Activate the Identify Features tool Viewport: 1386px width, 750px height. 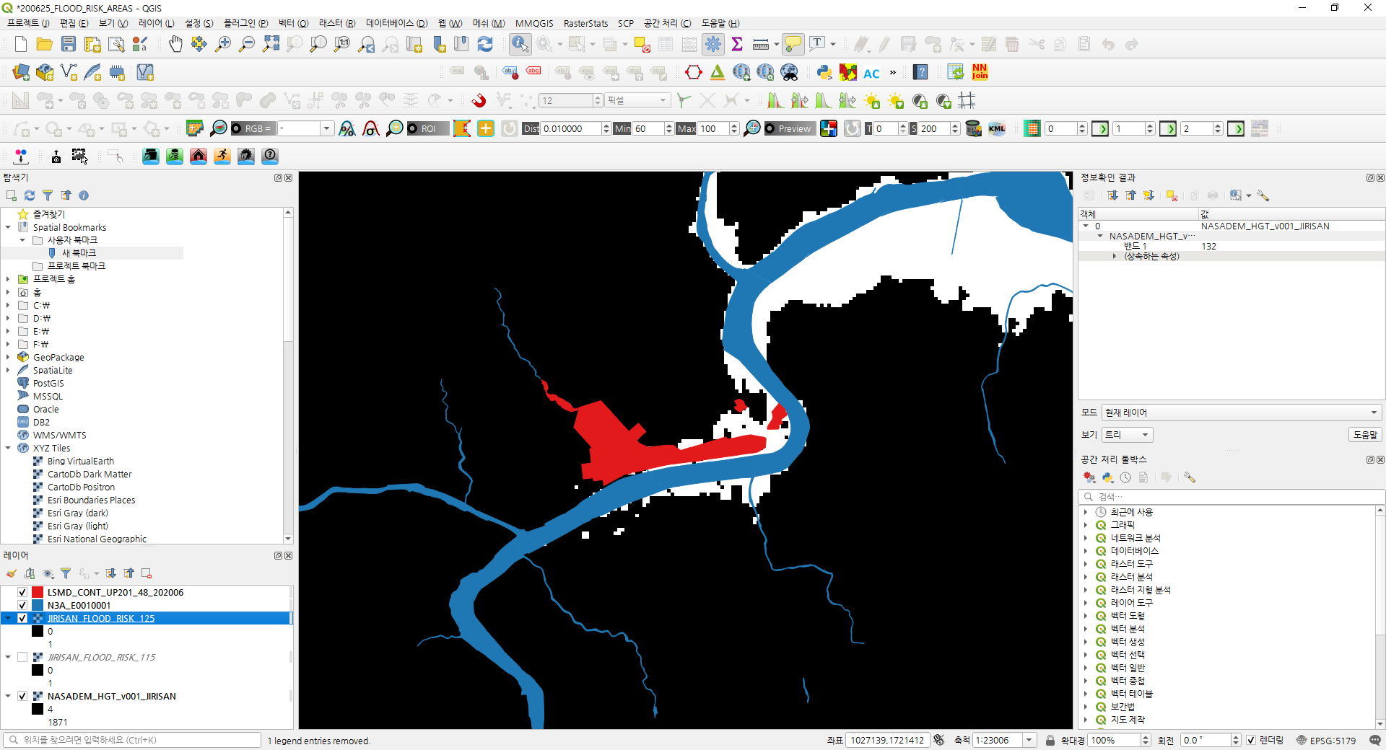pyautogui.click(x=520, y=45)
